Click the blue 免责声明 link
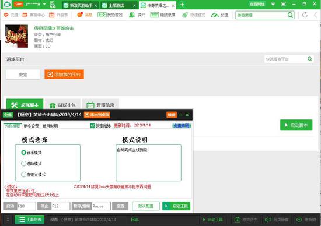The height and width of the screenshot is (226, 321). tap(182, 126)
